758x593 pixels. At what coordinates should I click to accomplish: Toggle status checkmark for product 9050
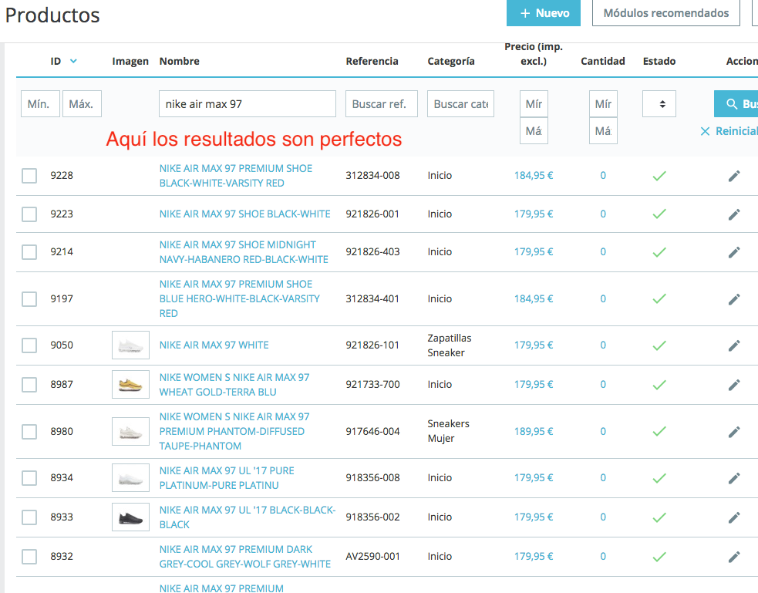(659, 345)
